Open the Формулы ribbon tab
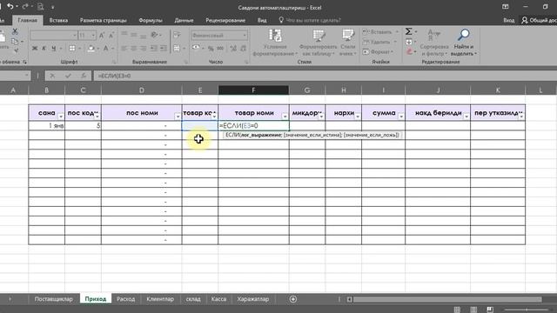This screenshot has width=557, height=313. [x=151, y=20]
